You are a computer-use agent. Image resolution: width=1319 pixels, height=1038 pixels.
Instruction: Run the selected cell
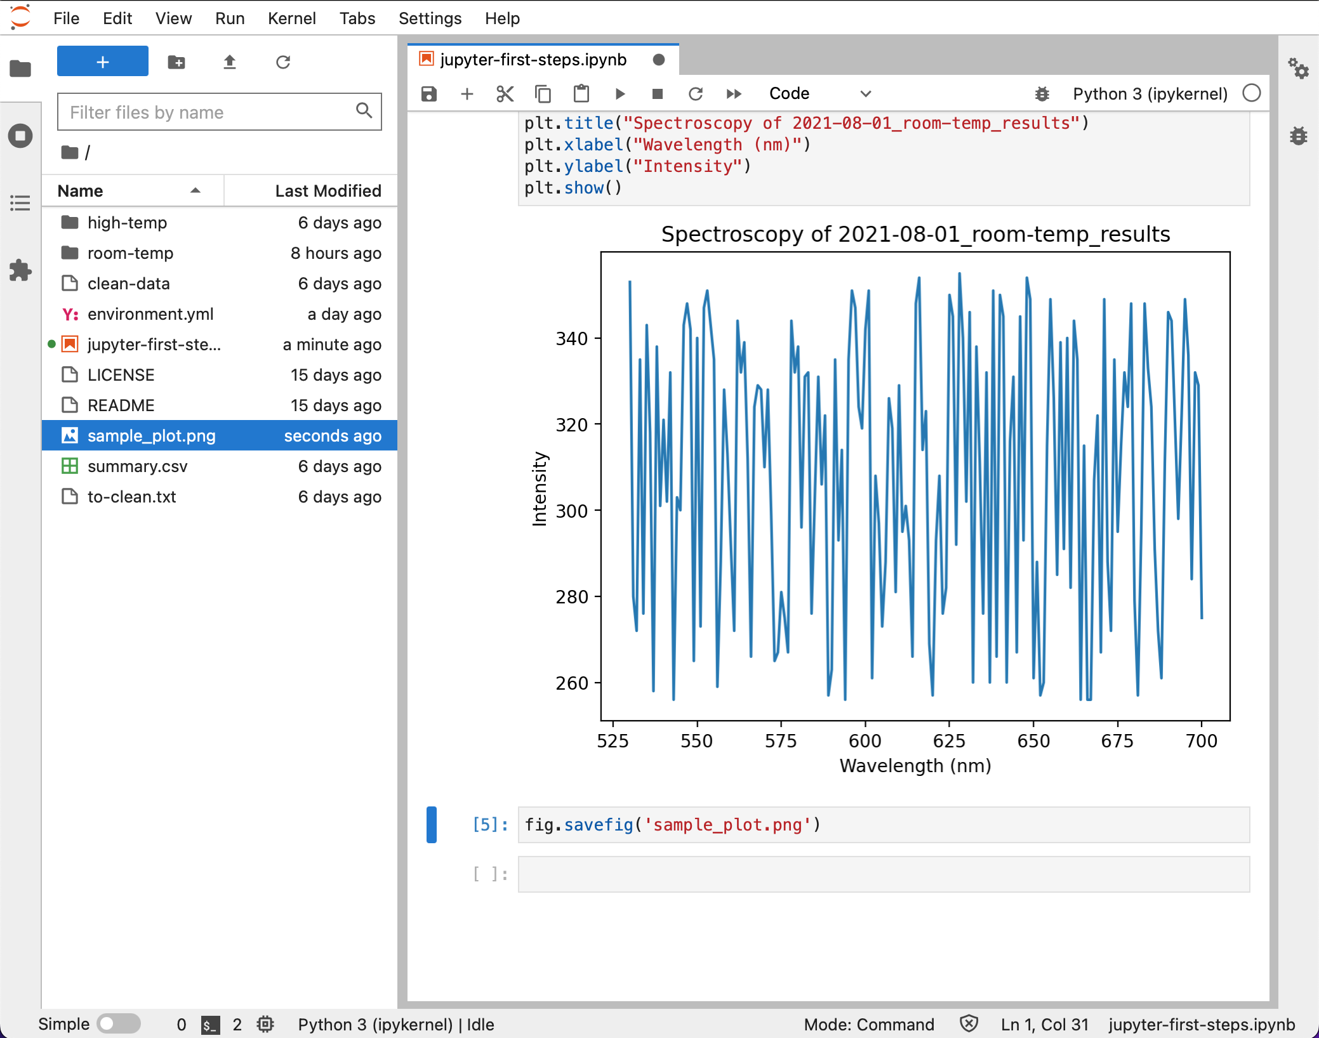(x=620, y=94)
